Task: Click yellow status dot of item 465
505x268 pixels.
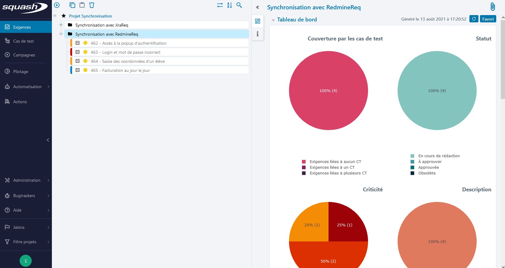Action: coord(85,70)
